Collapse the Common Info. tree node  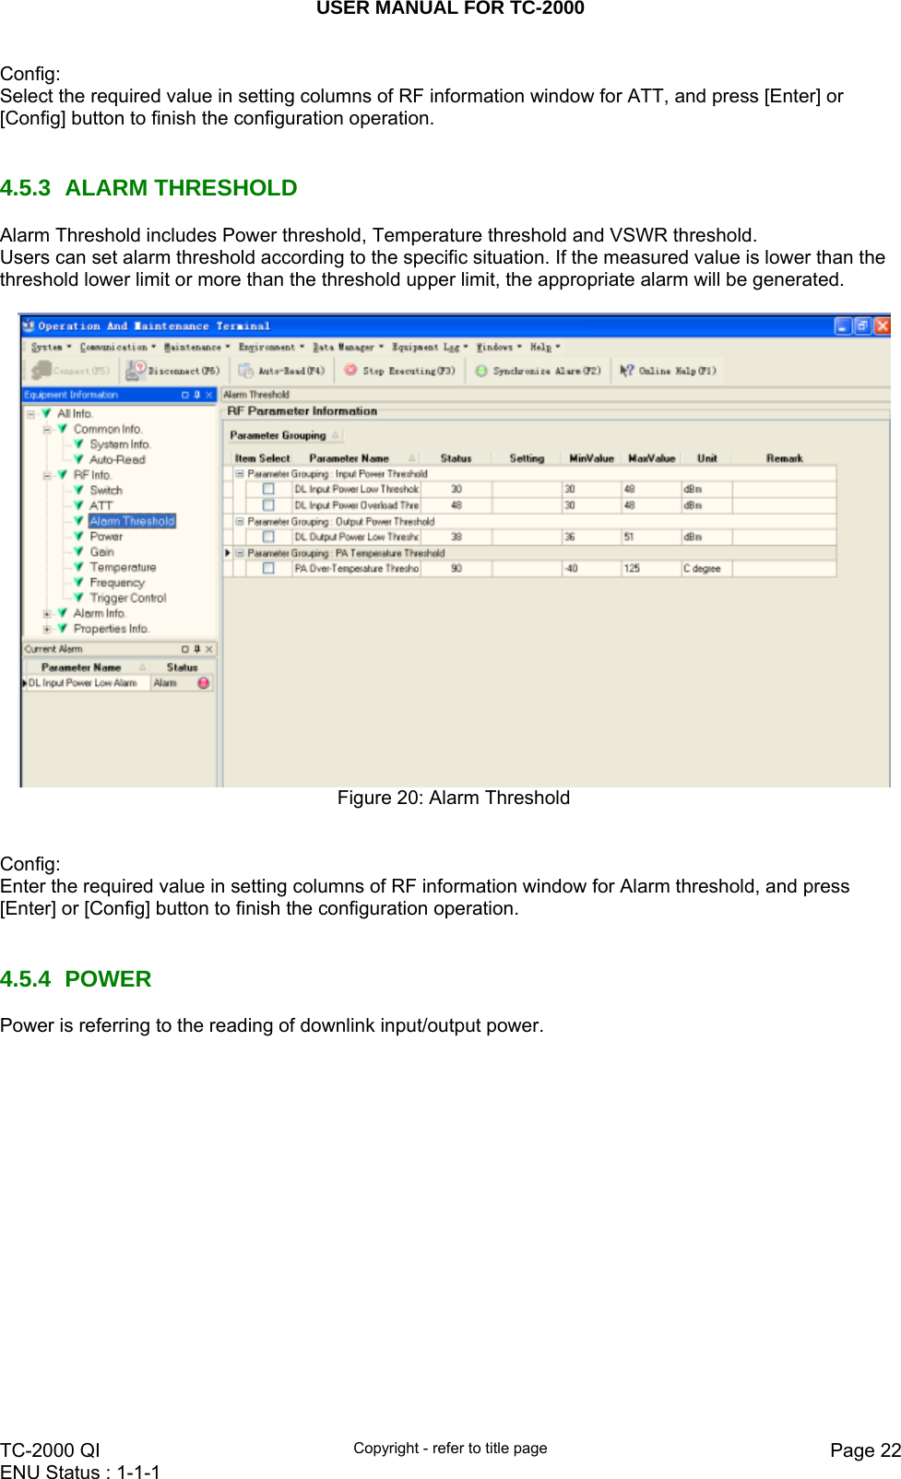coord(47,429)
